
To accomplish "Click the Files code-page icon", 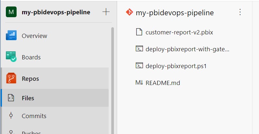I will (11, 98).
